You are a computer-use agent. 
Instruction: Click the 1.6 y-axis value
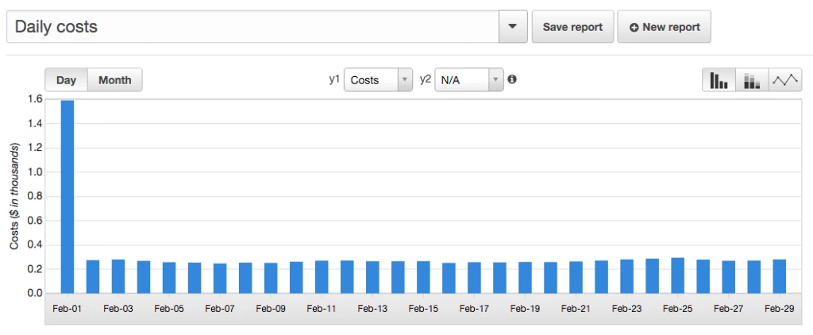click(x=37, y=99)
